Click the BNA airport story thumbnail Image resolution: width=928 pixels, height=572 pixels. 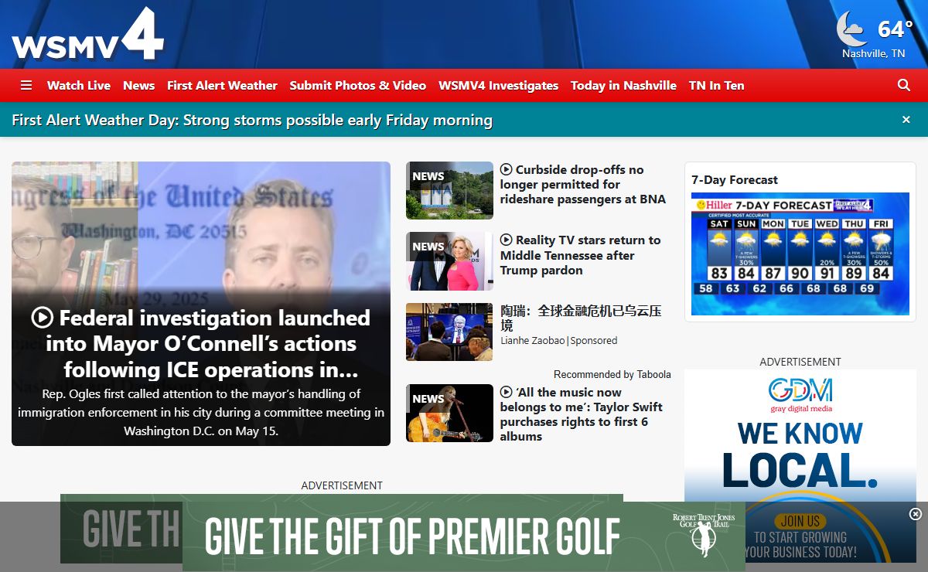point(449,190)
